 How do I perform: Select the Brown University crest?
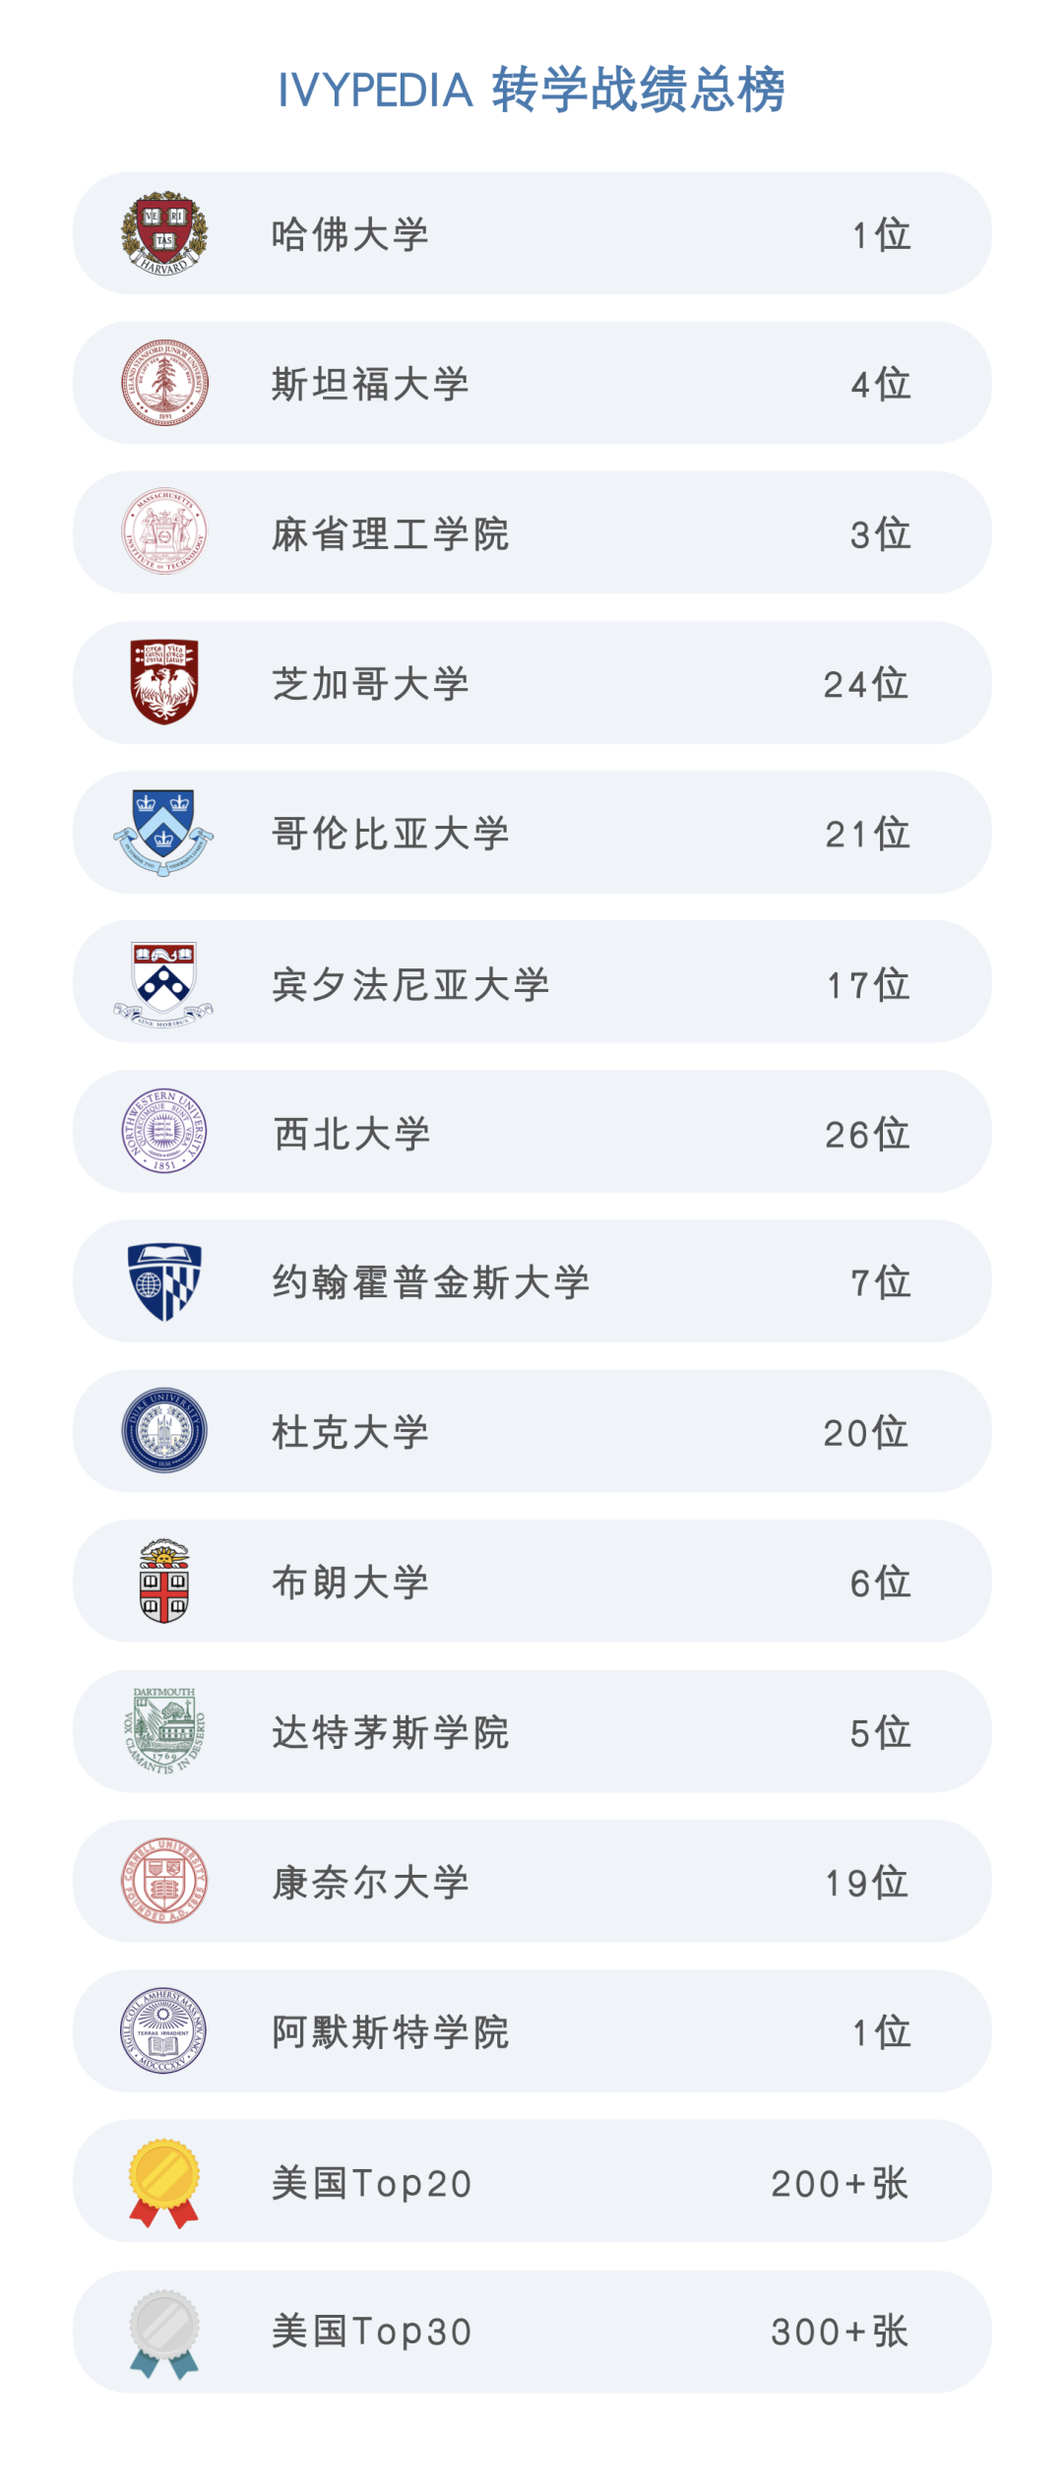tap(164, 1582)
